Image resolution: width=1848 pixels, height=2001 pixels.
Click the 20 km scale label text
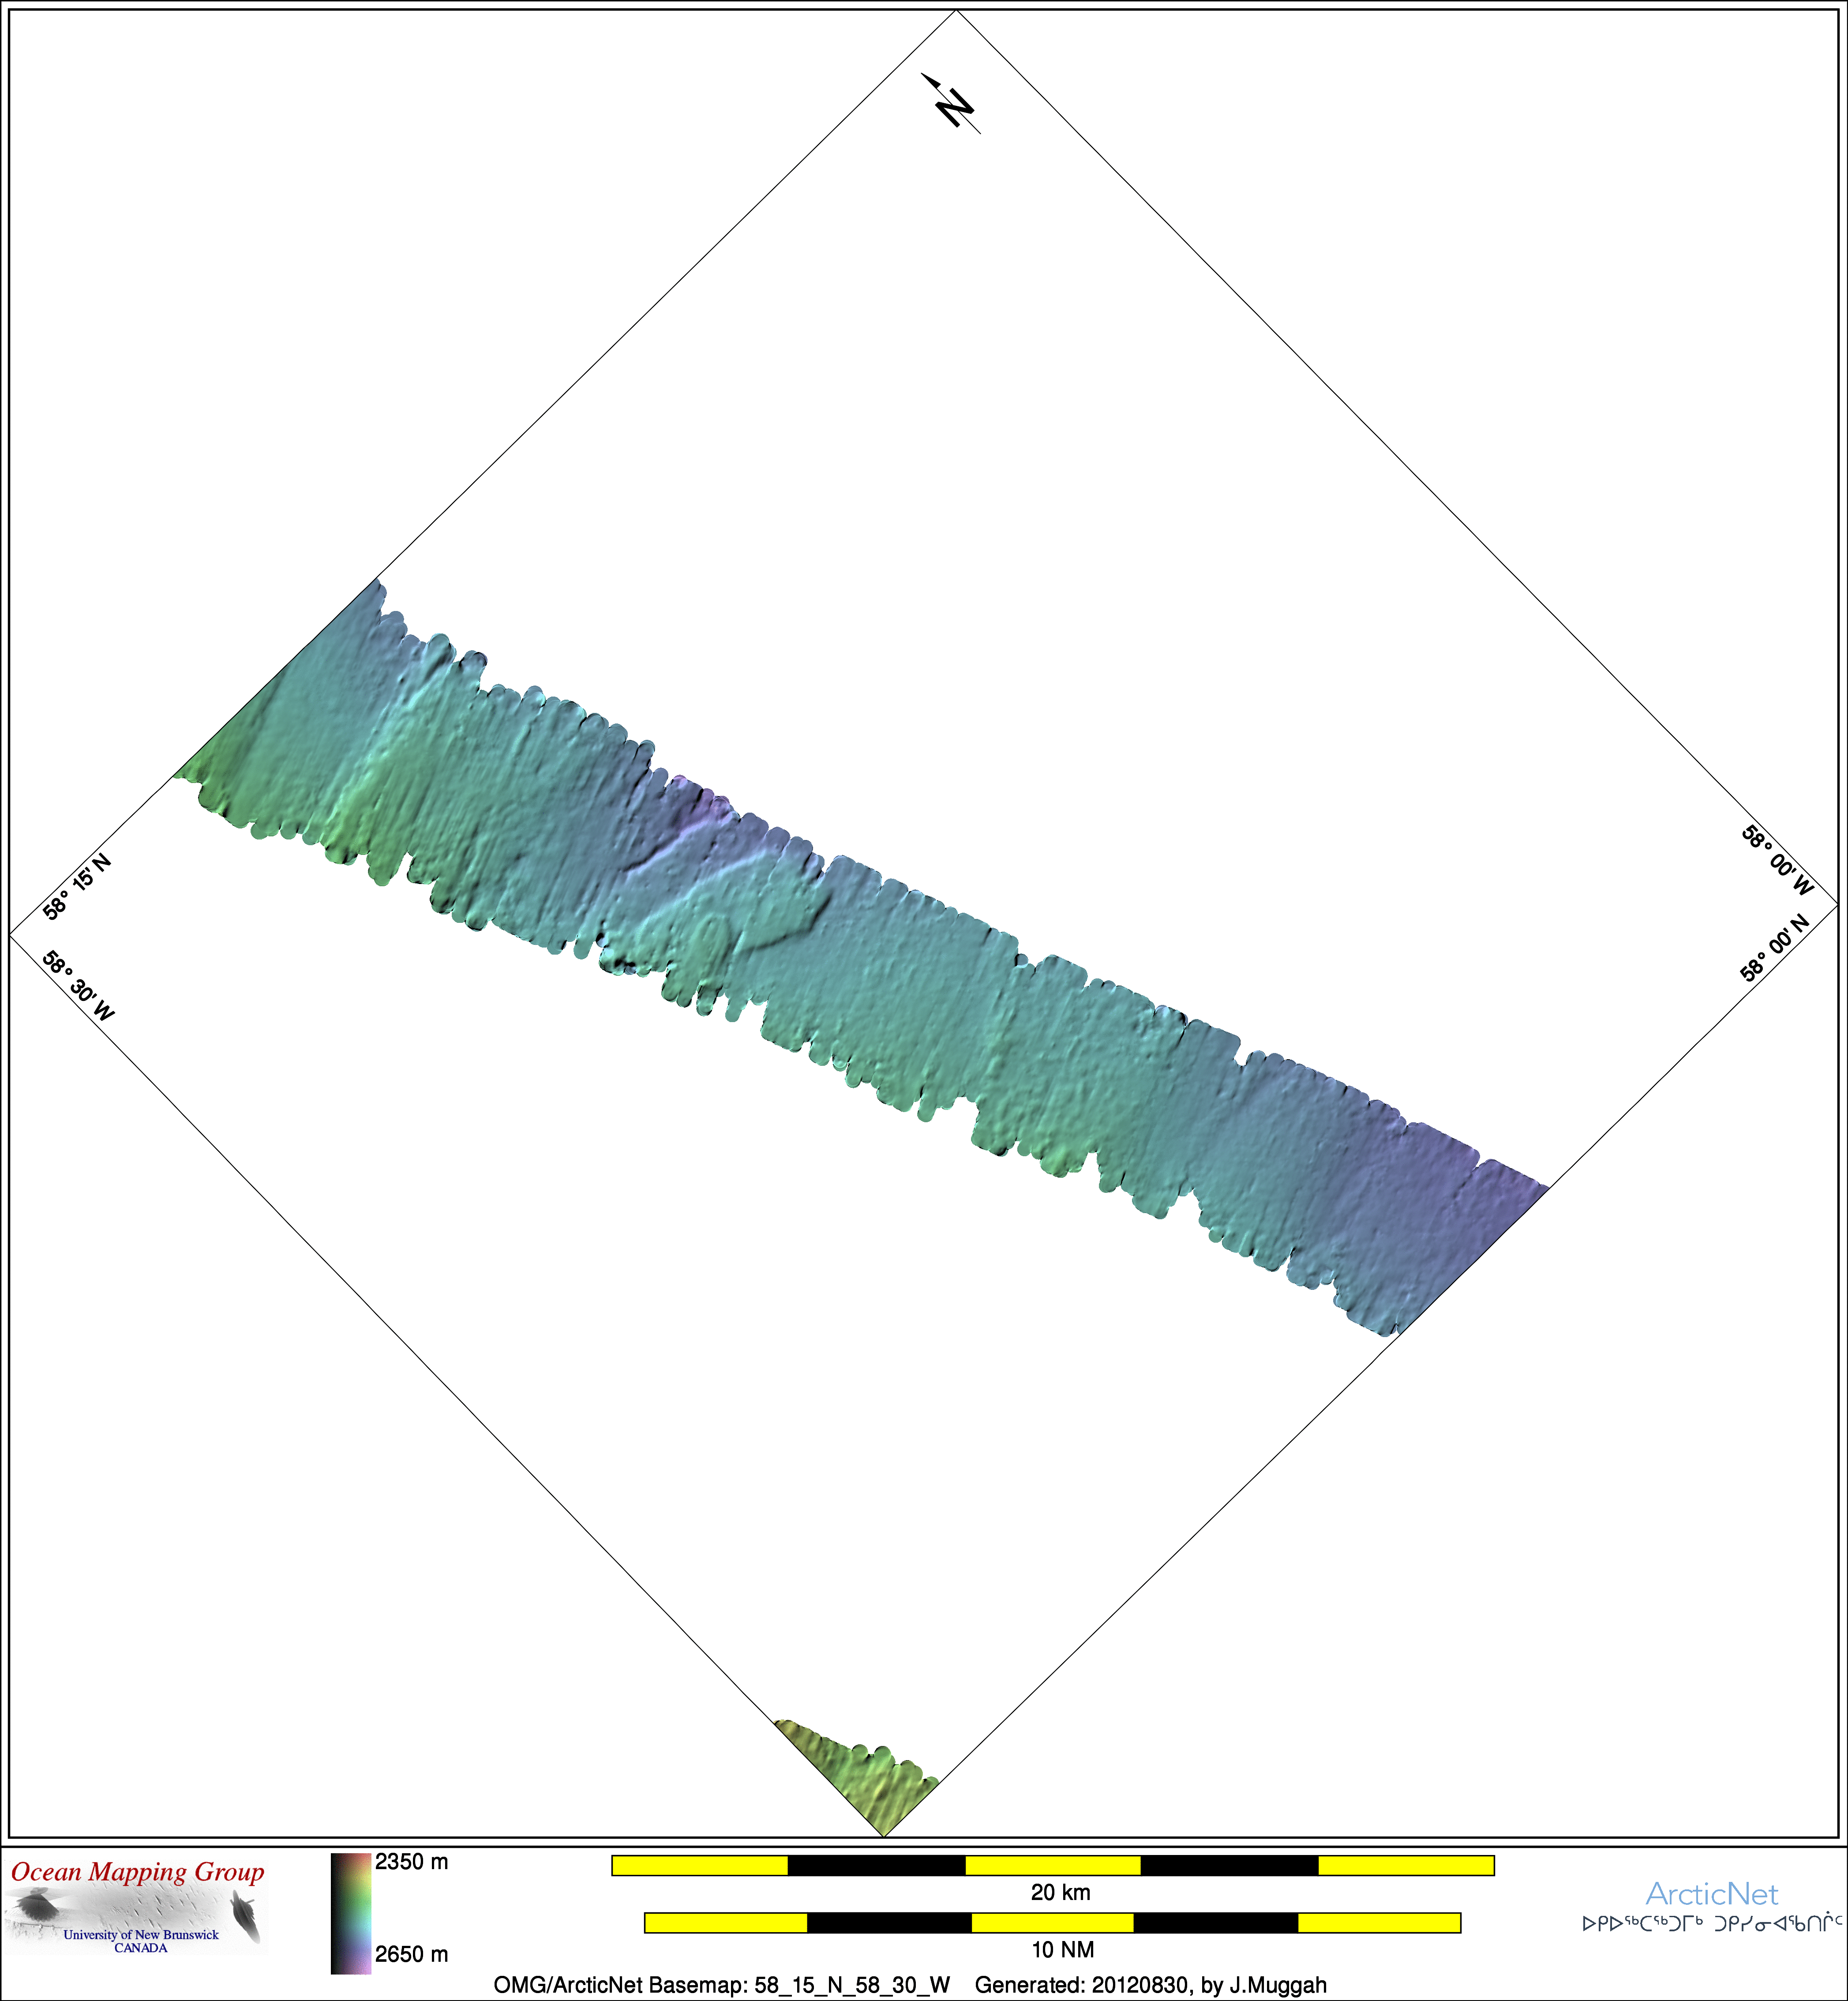click(1060, 1892)
